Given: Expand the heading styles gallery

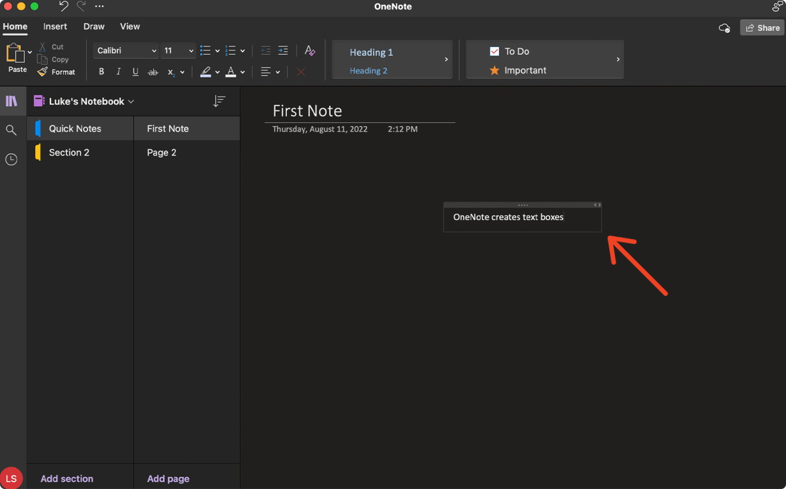Looking at the screenshot, I should tap(446, 59).
